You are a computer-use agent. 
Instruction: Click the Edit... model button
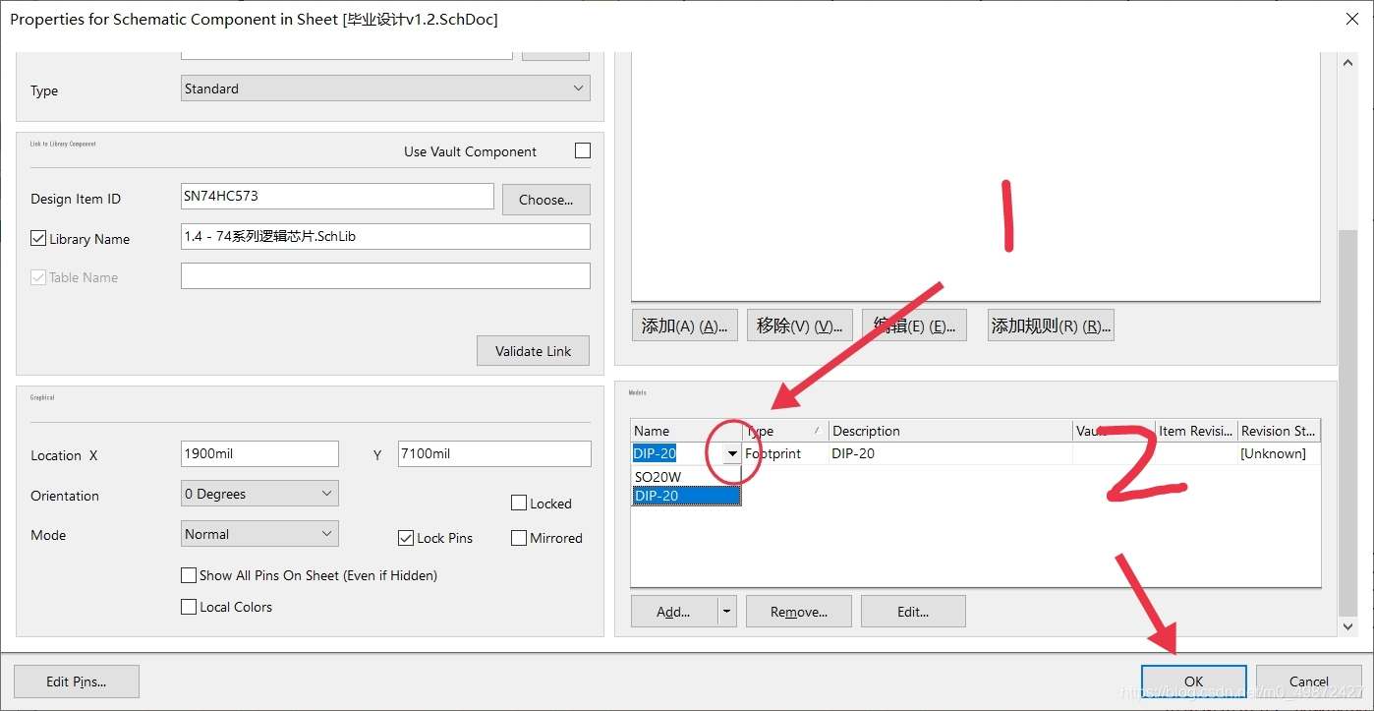(x=913, y=612)
